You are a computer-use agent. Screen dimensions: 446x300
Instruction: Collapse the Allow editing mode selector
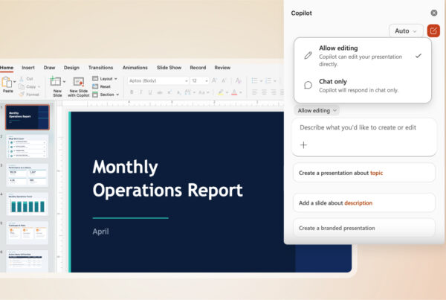click(317, 110)
